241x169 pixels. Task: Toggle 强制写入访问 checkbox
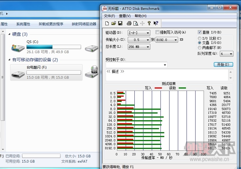[157, 32]
